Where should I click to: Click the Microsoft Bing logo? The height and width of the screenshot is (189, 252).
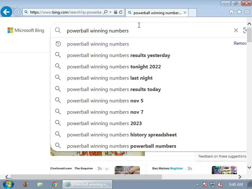[x=26, y=30]
